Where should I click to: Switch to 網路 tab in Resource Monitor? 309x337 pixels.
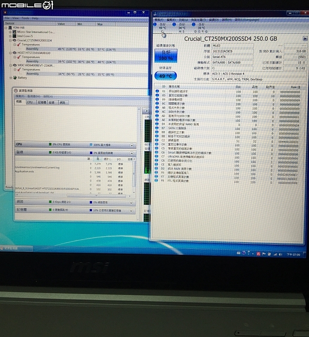[63, 102]
